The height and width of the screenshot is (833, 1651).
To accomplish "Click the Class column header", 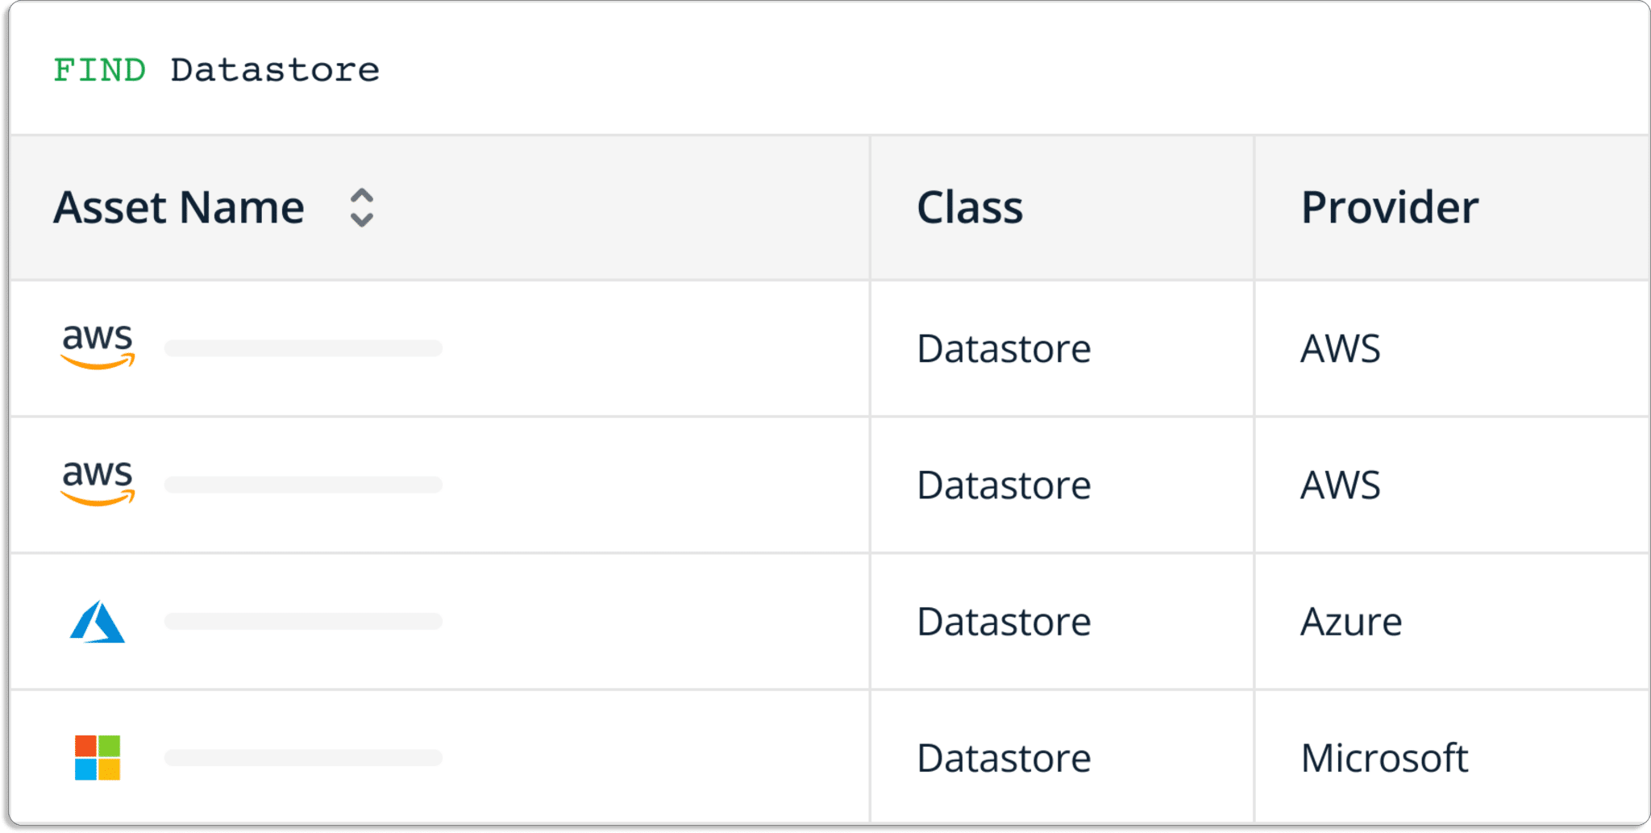I will point(970,207).
